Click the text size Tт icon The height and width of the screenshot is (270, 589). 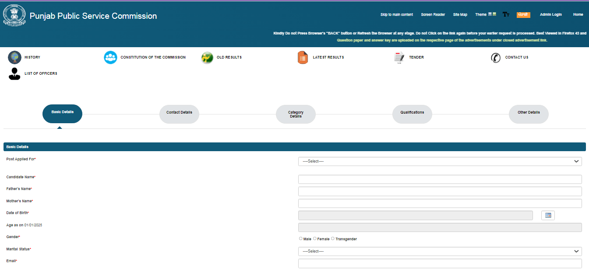[x=506, y=15]
